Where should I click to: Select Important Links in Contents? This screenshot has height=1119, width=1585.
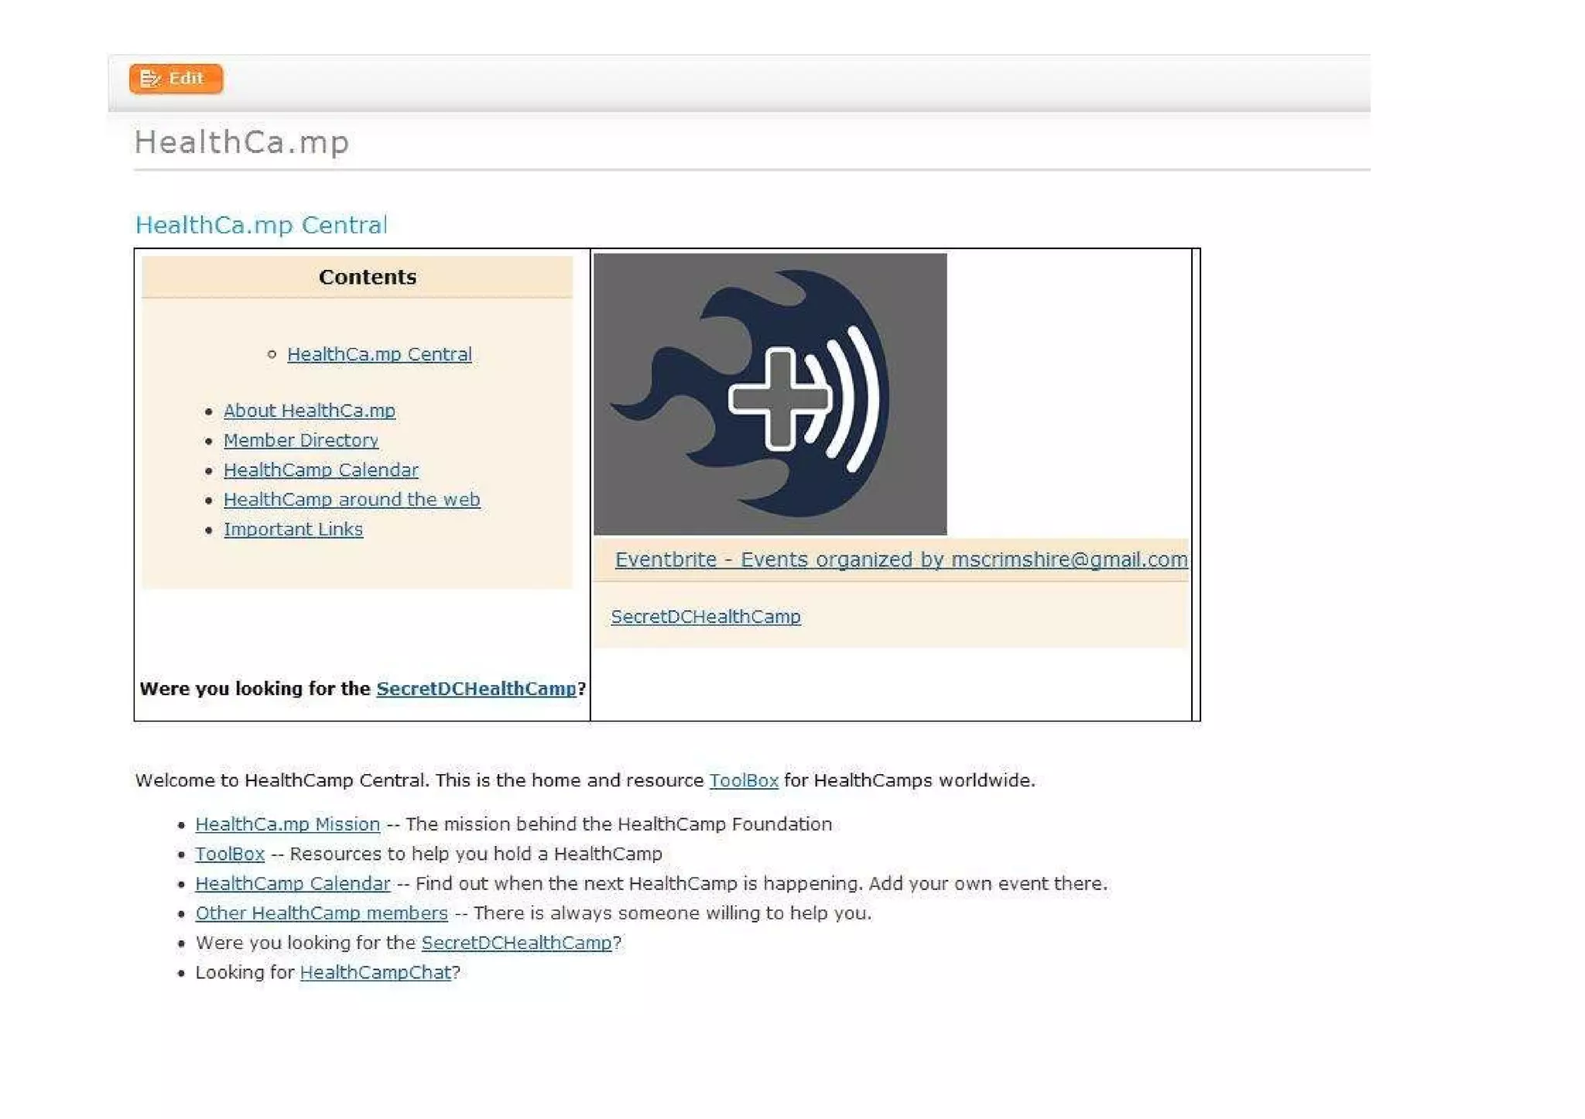pyautogui.click(x=293, y=530)
